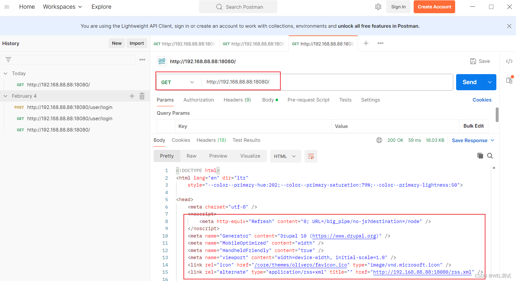This screenshot has height=281, width=516.
Task: Go to Home
Action: tap(27, 7)
